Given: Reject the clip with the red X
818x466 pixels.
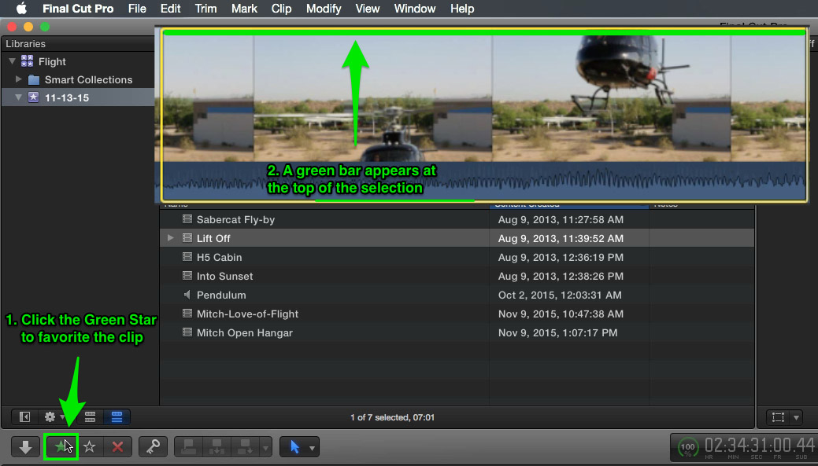Looking at the screenshot, I should click(x=118, y=446).
